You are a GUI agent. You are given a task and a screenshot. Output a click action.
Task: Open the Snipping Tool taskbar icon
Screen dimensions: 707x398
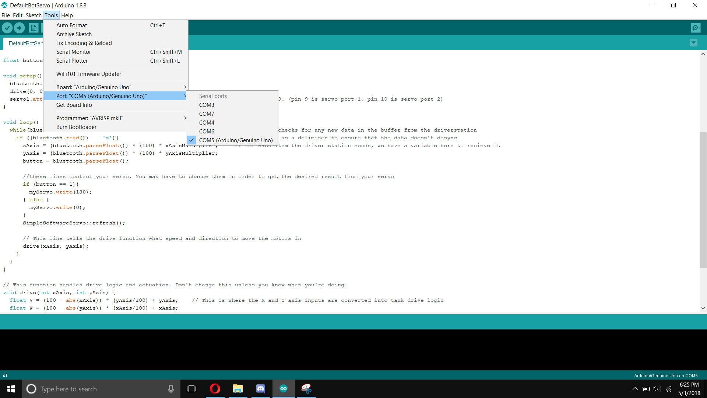tap(306, 389)
